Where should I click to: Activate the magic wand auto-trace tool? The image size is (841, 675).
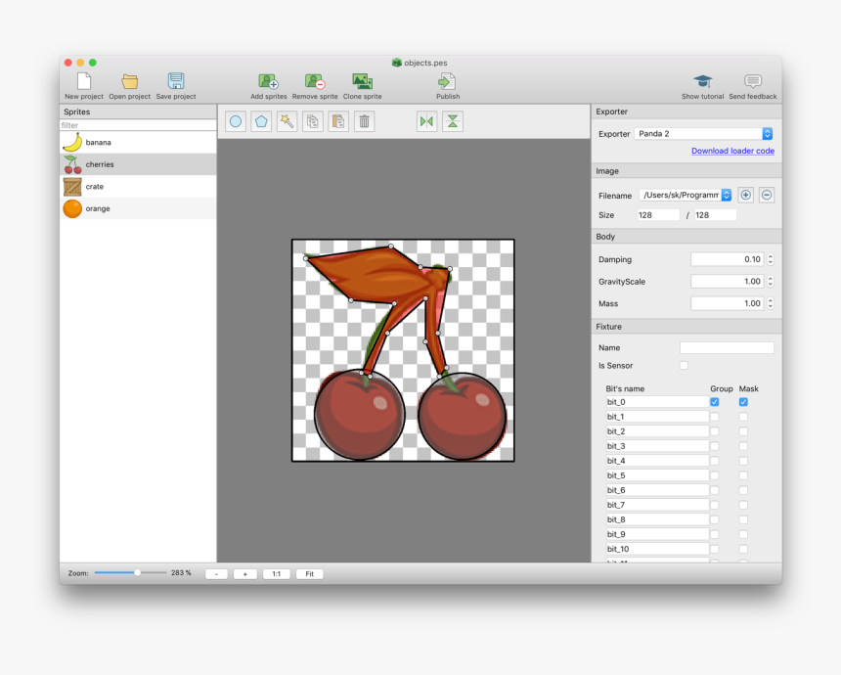tap(286, 120)
